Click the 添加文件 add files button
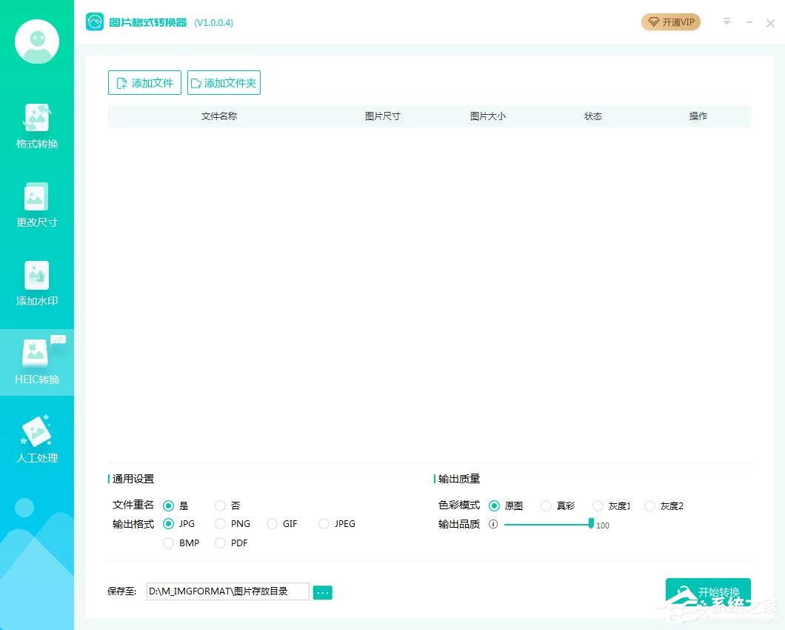Screen dimensions: 785x630 (144, 82)
